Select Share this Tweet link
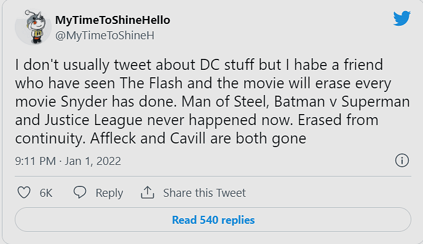The height and width of the screenshot is (244, 423). coord(205,193)
